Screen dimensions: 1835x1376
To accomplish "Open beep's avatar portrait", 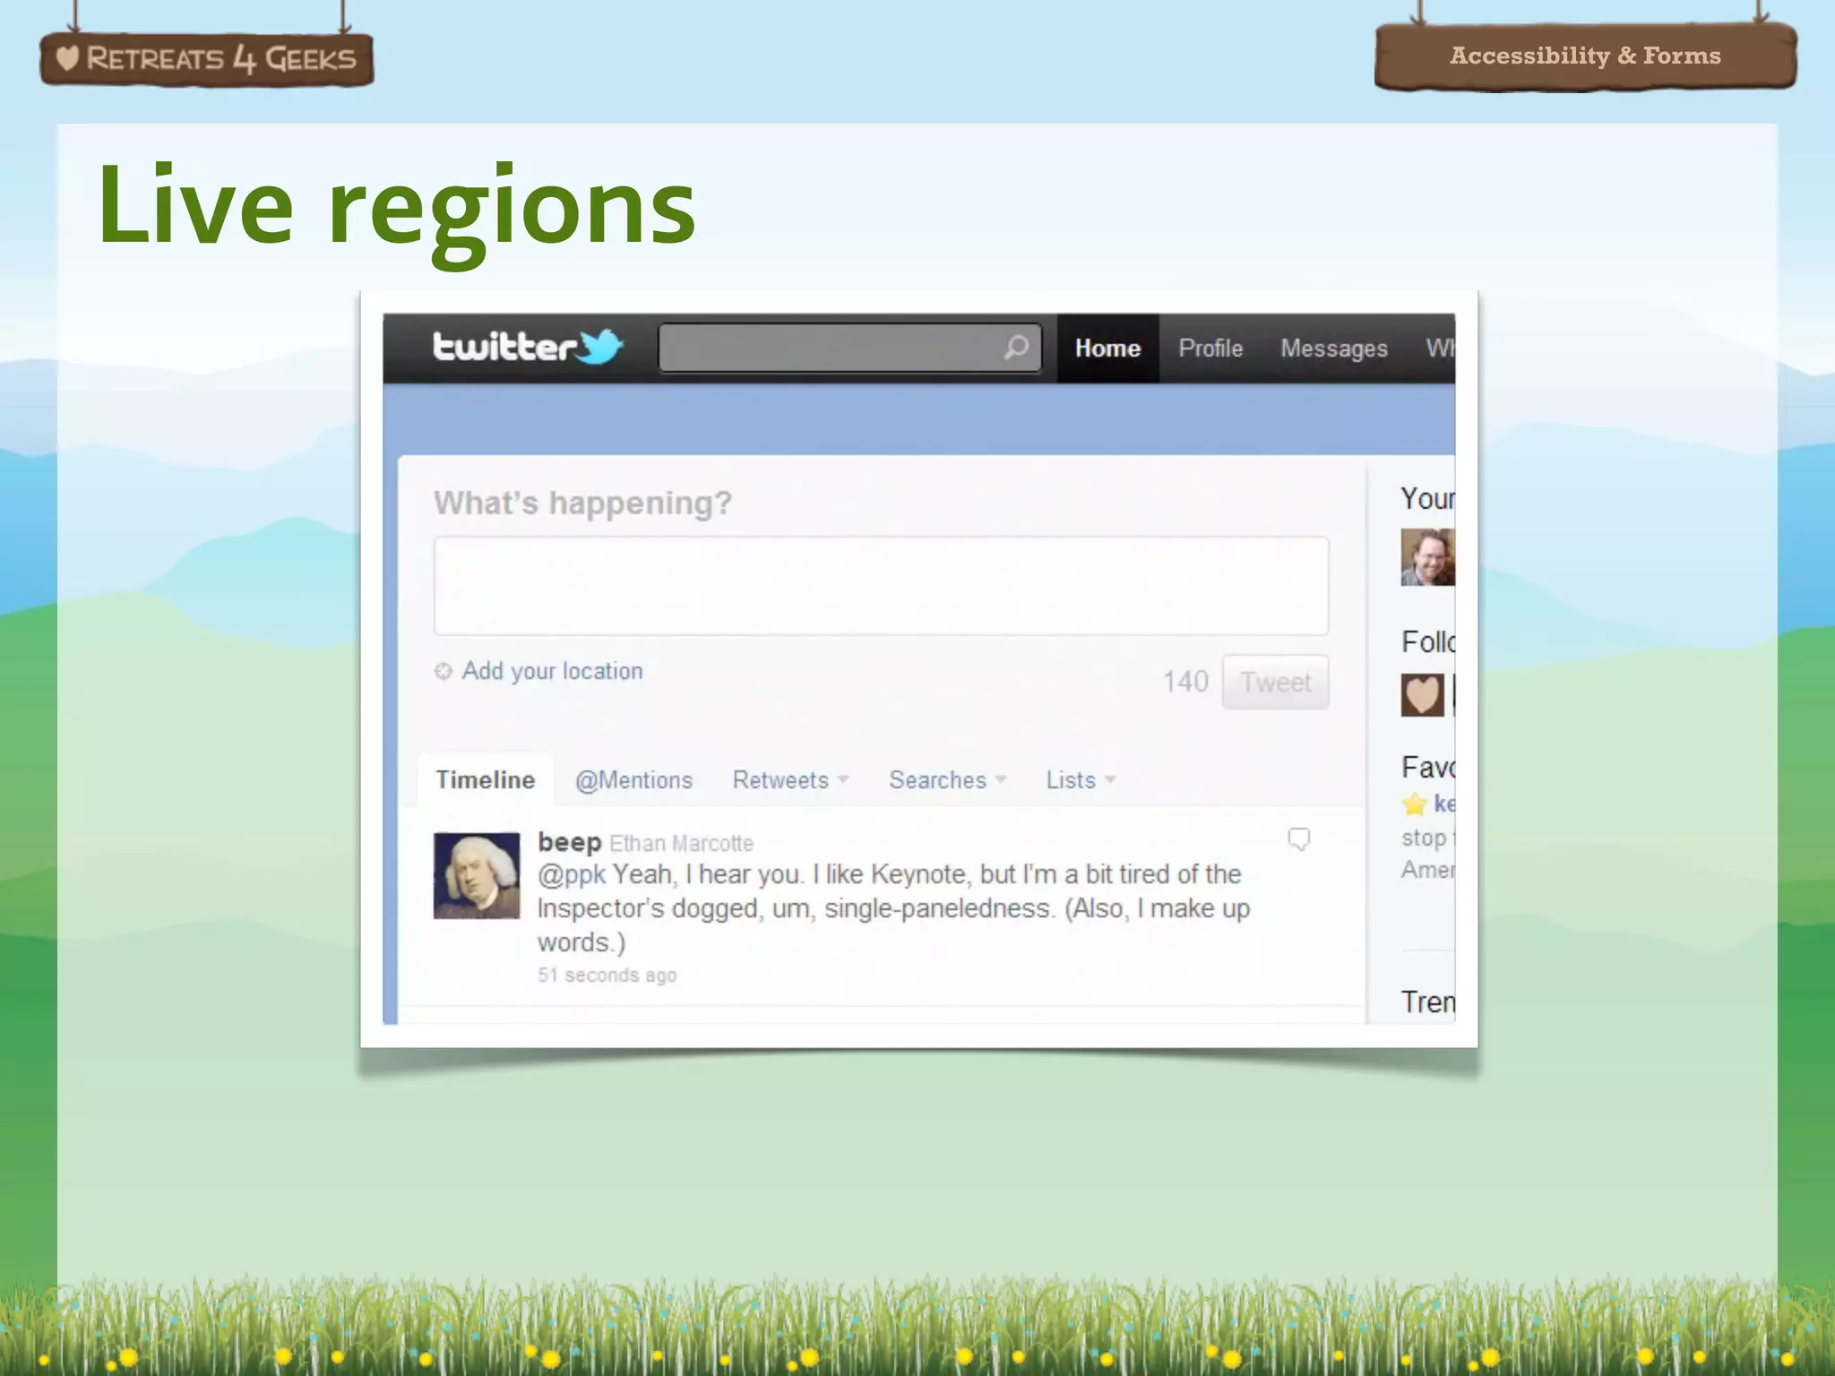I will (x=477, y=875).
